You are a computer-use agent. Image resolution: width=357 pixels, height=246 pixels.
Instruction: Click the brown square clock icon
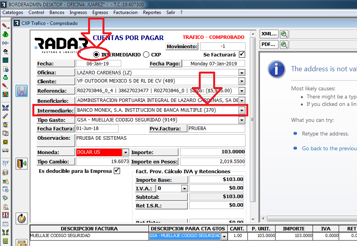[x=5, y=142]
